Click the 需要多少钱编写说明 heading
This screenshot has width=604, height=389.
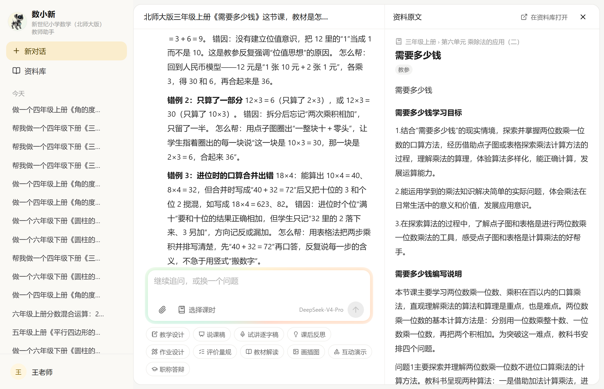428,274
